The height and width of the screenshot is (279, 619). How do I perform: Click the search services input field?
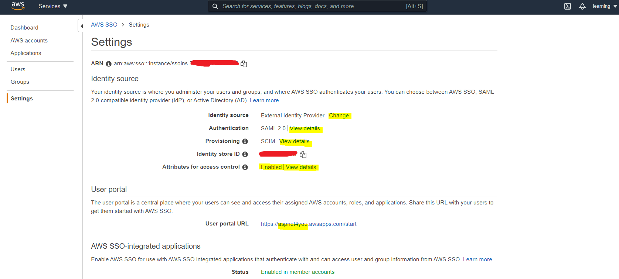tap(317, 6)
